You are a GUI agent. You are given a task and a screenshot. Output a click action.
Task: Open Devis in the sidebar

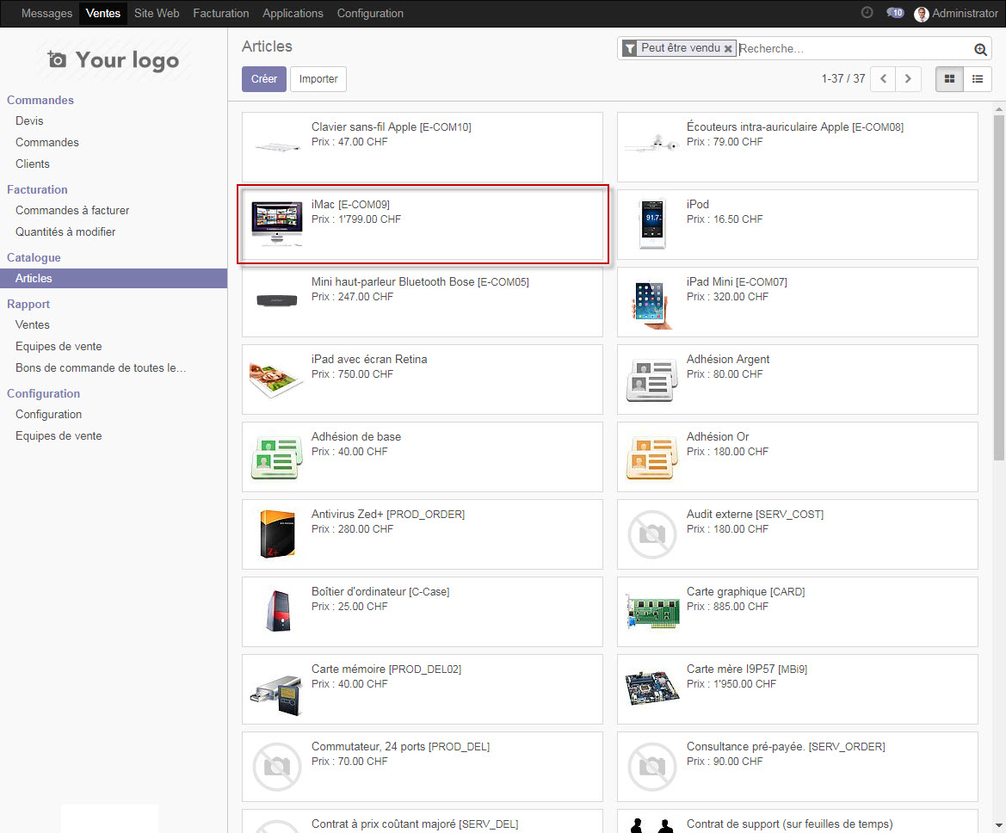point(29,121)
